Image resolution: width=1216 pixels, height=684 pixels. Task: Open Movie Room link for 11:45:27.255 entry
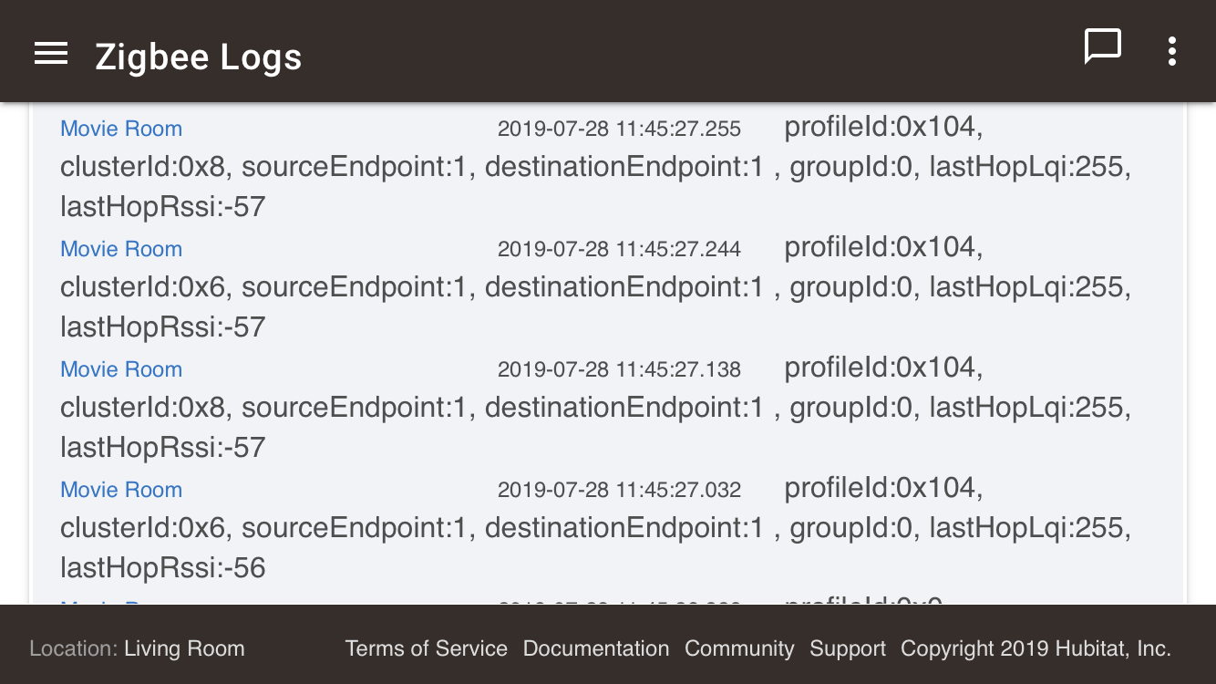(x=121, y=129)
